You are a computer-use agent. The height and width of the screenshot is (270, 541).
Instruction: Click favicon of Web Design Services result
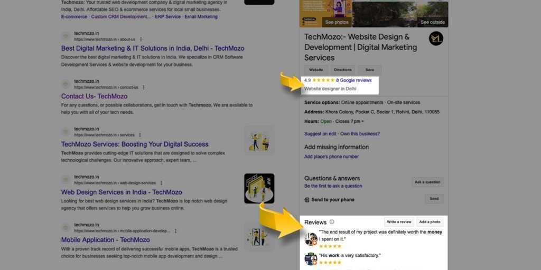click(x=66, y=180)
